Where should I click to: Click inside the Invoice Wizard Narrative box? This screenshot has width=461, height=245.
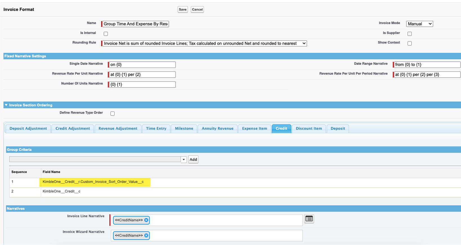tap(207, 236)
